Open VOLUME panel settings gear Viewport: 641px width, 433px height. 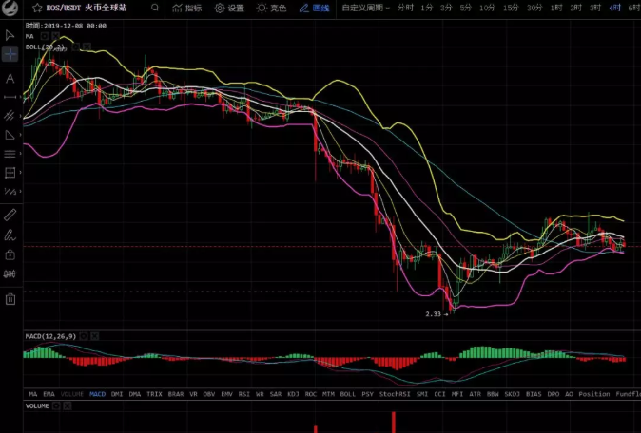[x=56, y=406]
